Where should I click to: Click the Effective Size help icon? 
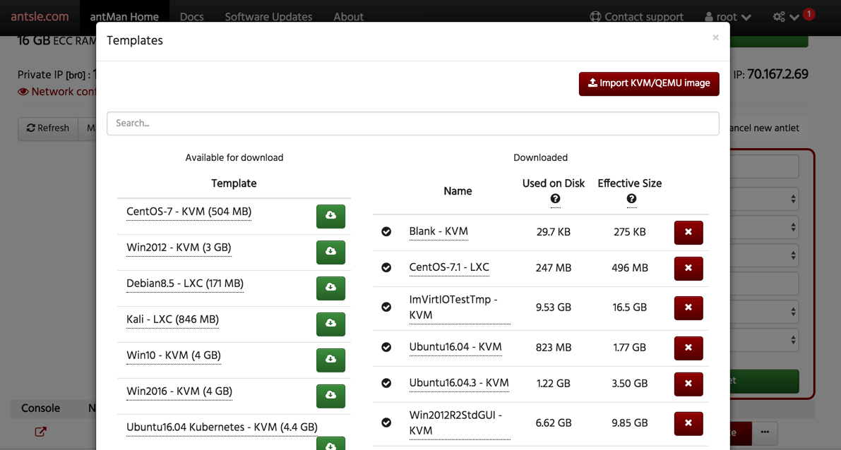click(631, 199)
